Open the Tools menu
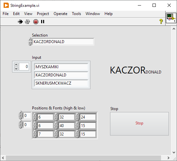Image resolution: width=177 pixels, height=161 pixels. point(76,14)
